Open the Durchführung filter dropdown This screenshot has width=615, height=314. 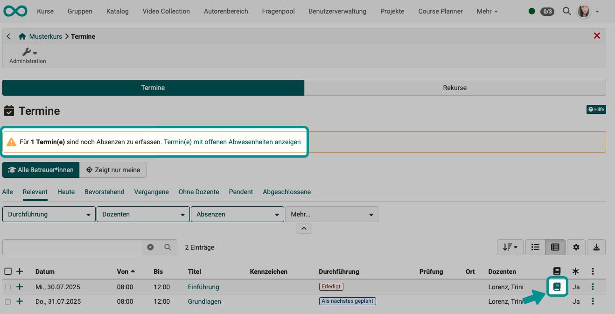pyautogui.click(x=49, y=214)
